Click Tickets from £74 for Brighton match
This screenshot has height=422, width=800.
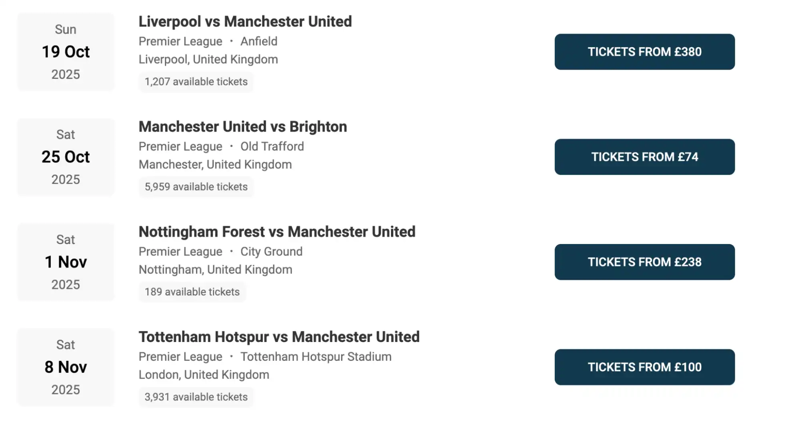[644, 157]
